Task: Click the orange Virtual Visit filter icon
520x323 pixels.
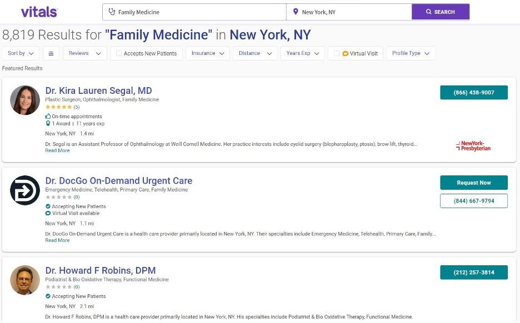Action: coord(345,53)
